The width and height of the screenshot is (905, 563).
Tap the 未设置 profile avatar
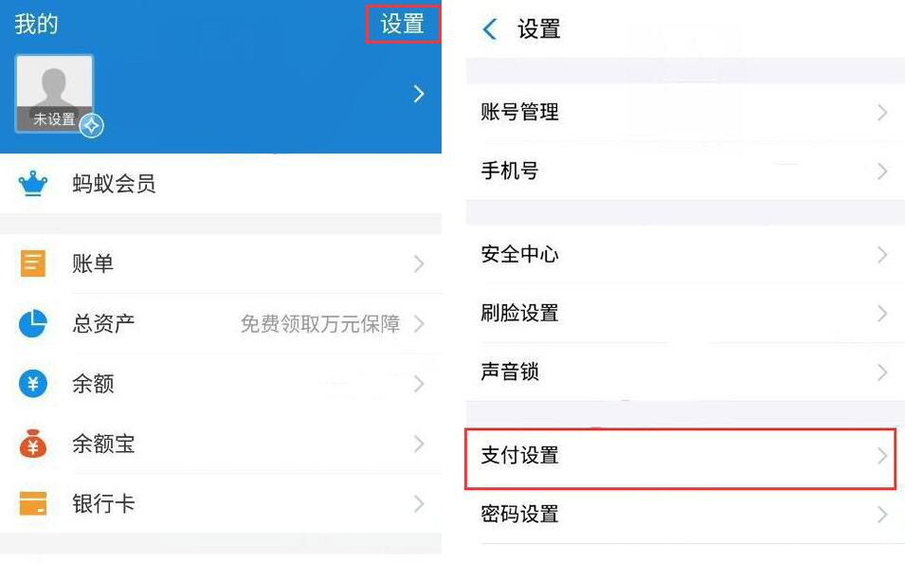[x=53, y=90]
